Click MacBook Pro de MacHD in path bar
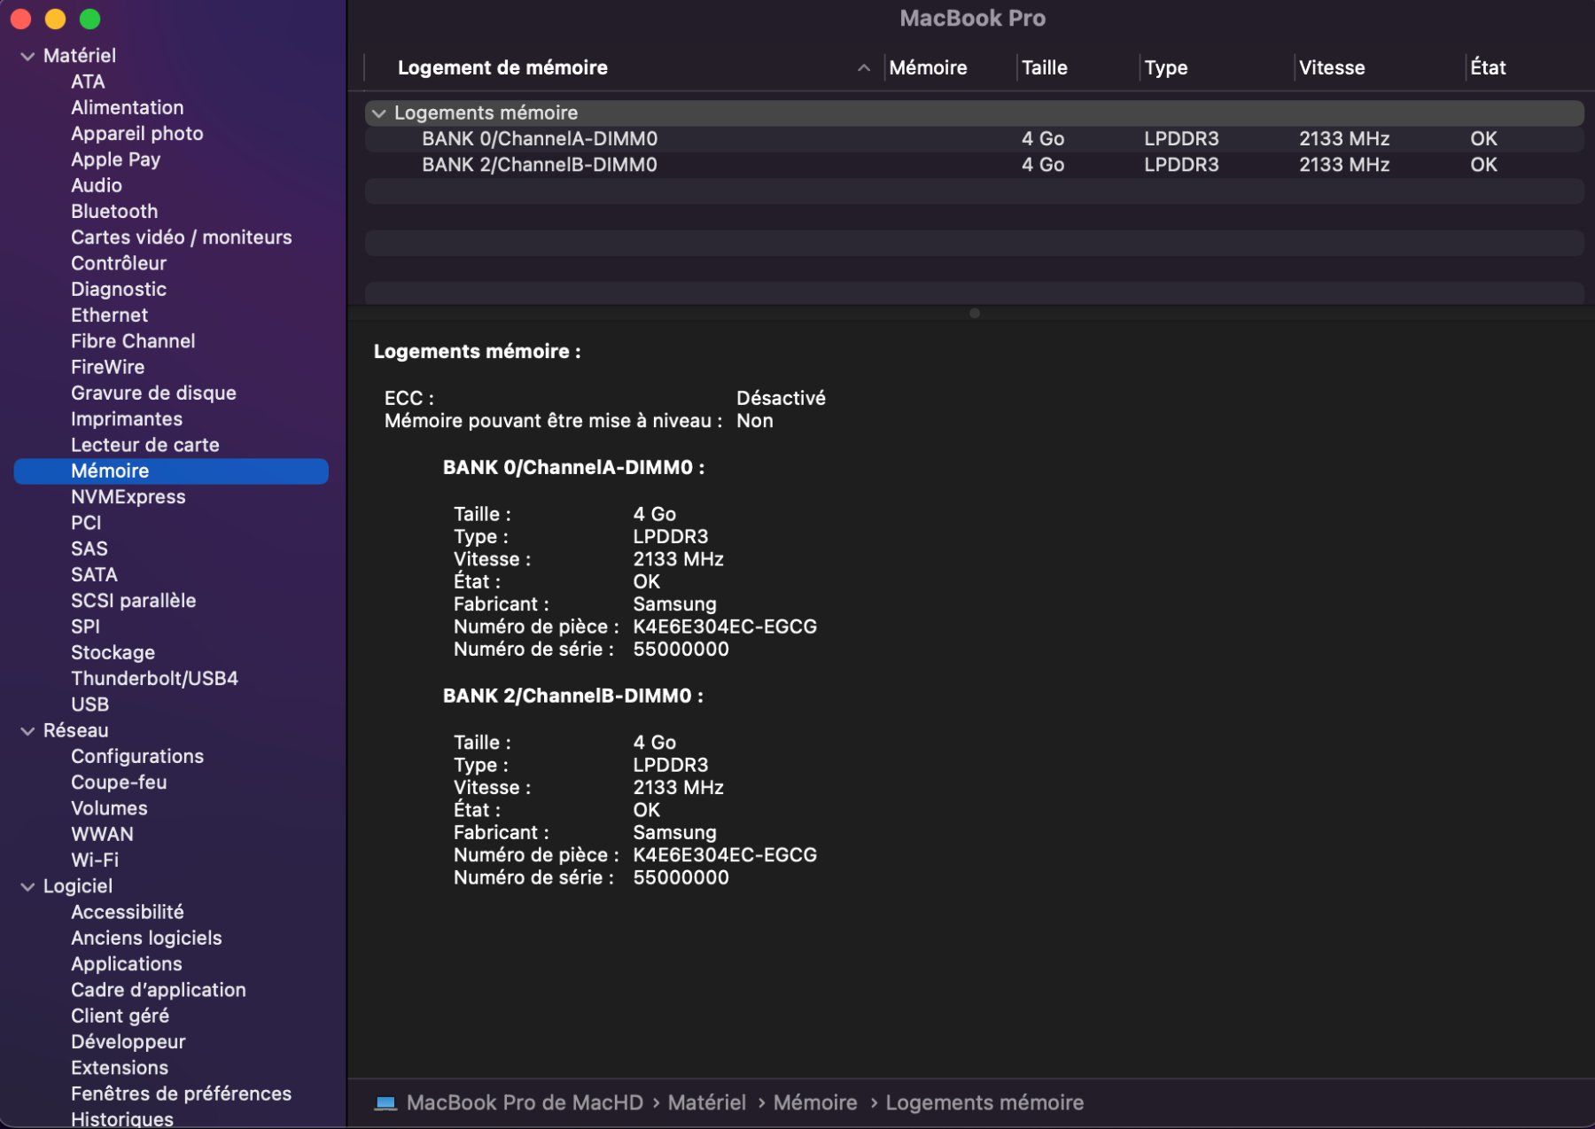 click(x=525, y=1103)
